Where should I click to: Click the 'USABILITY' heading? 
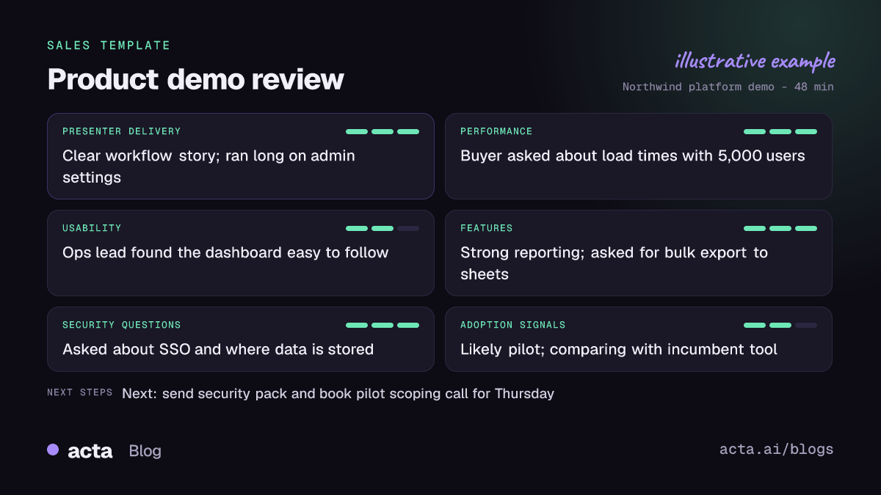[x=92, y=228]
